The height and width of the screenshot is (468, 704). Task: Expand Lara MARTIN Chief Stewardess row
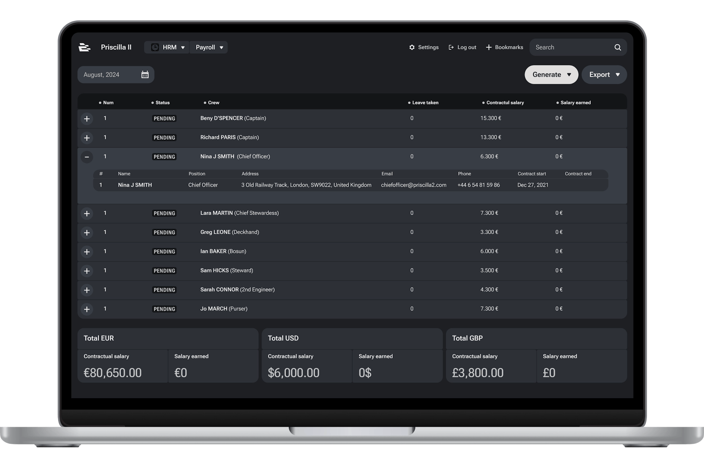point(87,214)
